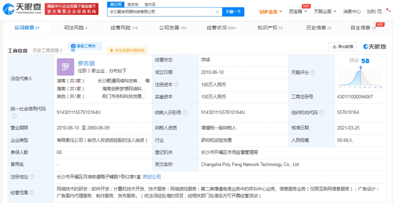393x204 pixels.
Task: Switch to the 司法风险 tab
Action: [x=75, y=28]
